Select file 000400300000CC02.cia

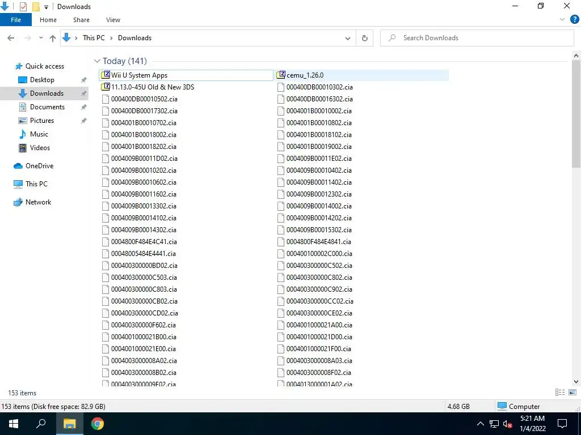[x=315, y=301]
